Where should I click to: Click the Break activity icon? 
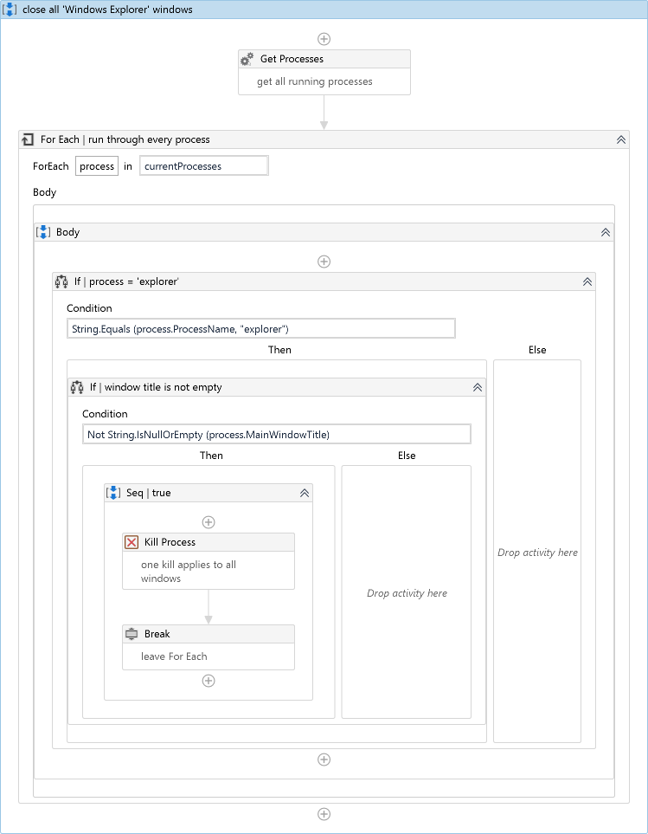click(132, 634)
